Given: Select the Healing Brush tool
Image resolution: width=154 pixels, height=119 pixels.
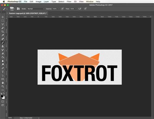Looking at the screenshot, I should tap(3, 39).
